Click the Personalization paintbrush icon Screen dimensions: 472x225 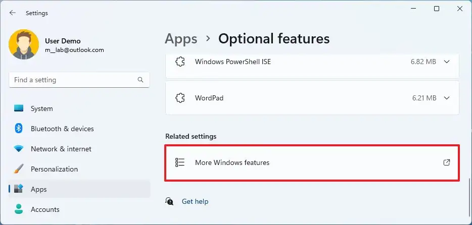point(19,169)
